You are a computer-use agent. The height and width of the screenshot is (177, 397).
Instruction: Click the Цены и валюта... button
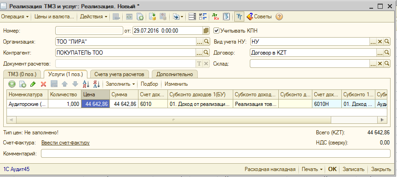[54, 17]
